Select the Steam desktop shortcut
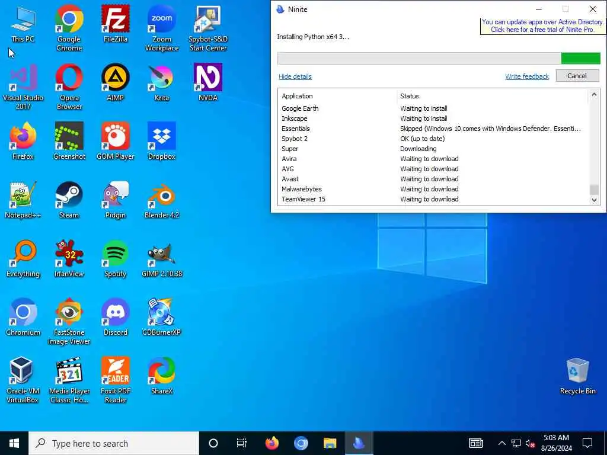This screenshot has width=607, height=455. [69, 200]
